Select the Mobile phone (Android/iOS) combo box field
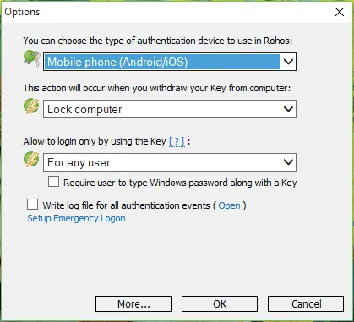 [170, 62]
